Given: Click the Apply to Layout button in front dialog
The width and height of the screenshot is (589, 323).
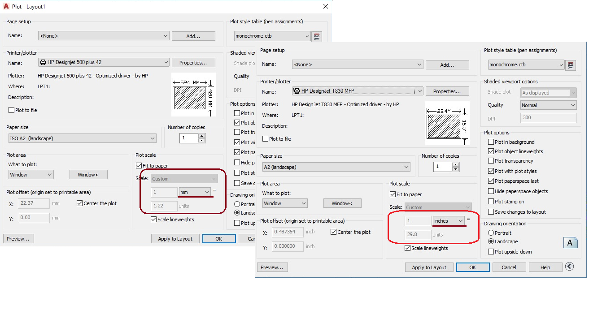Looking at the screenshot, I should tap(429, 267).
